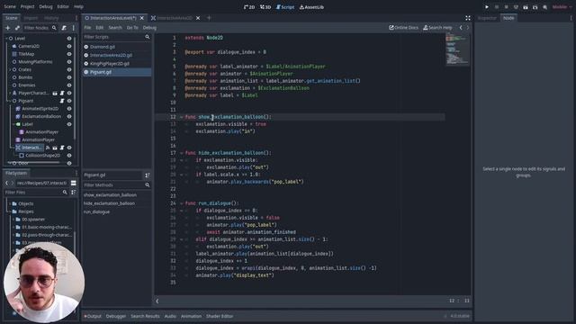Go to next edited script arrow

(468, 28)
